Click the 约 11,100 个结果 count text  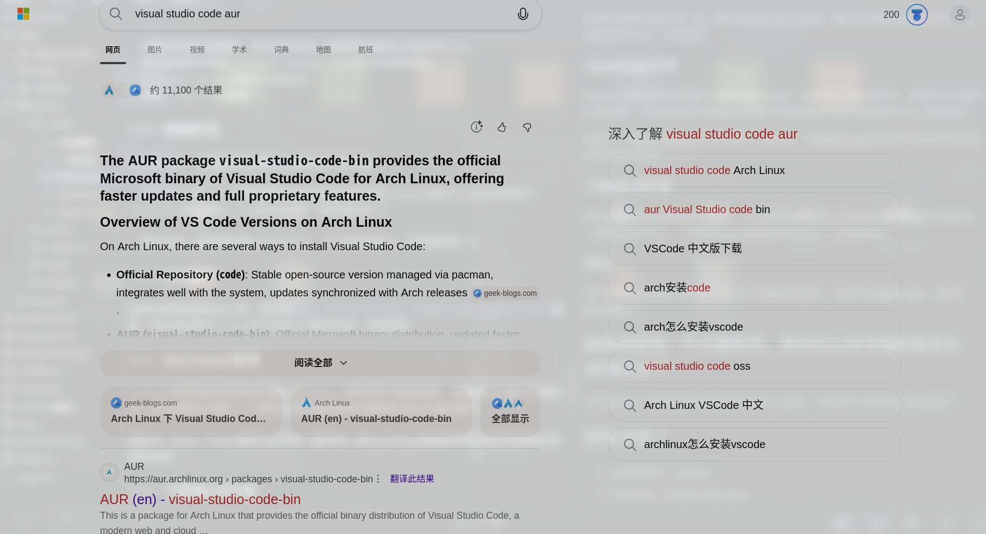coord(186,90)
